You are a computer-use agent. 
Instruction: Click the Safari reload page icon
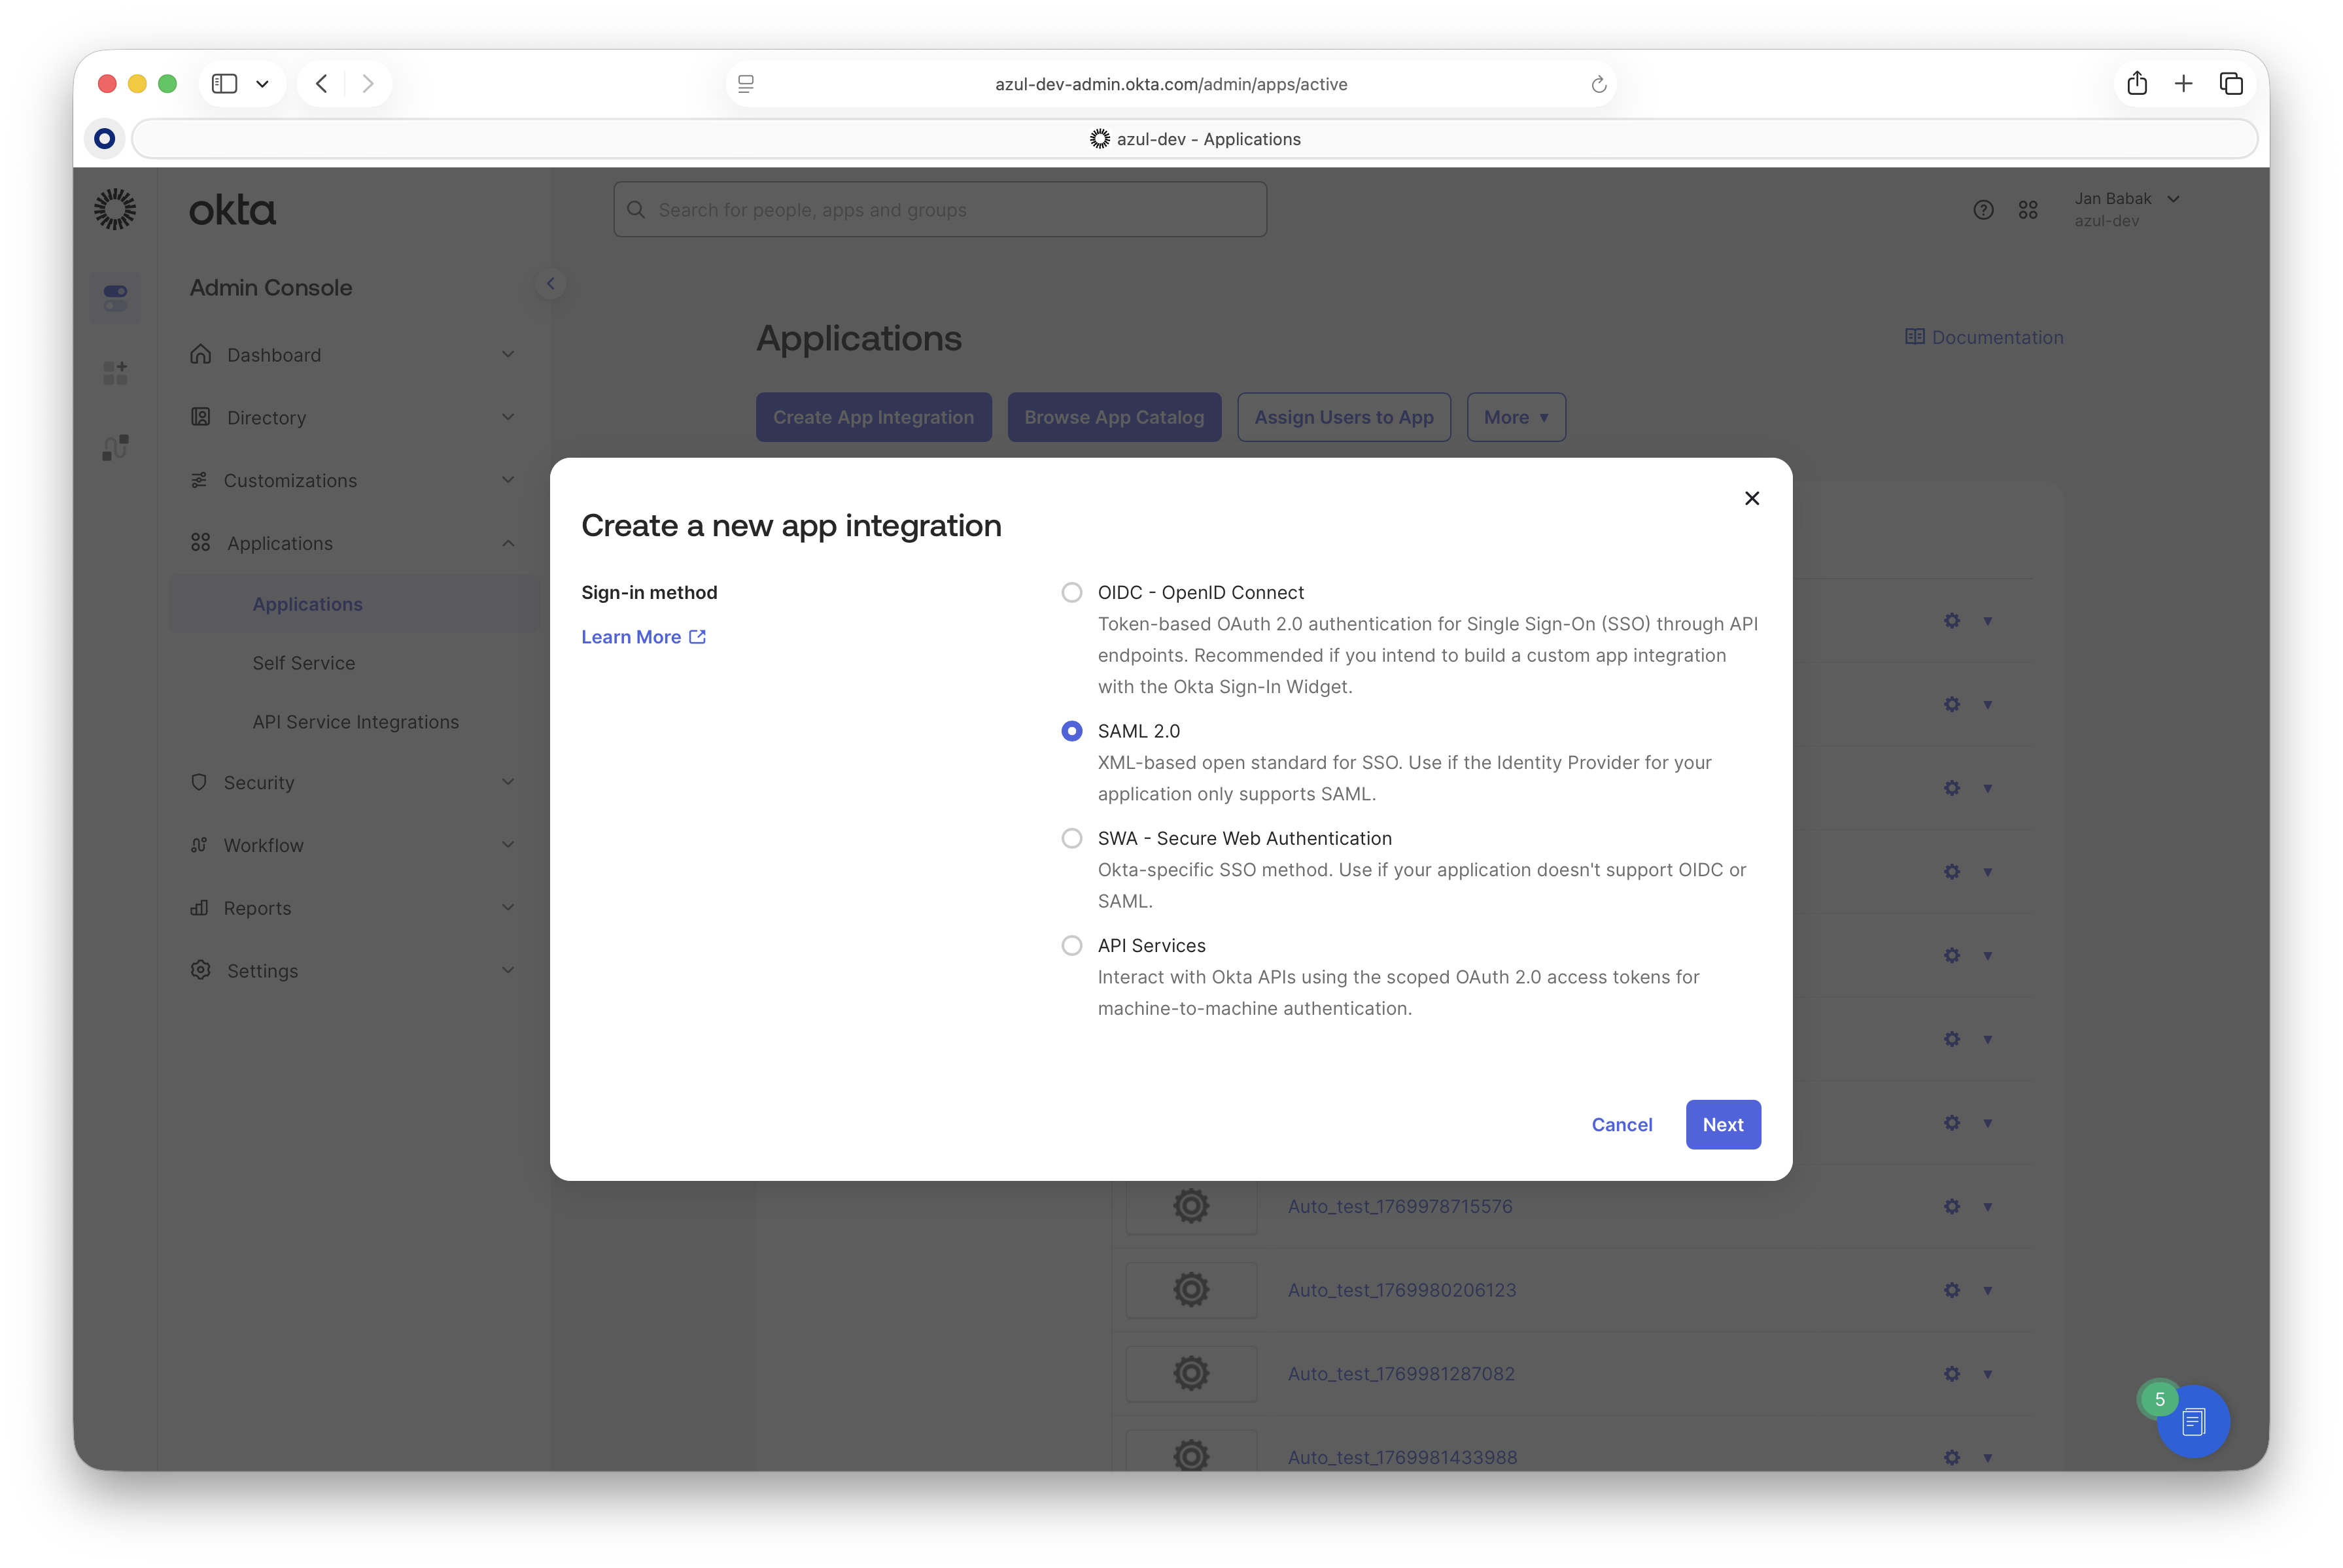pos(1598,85)
